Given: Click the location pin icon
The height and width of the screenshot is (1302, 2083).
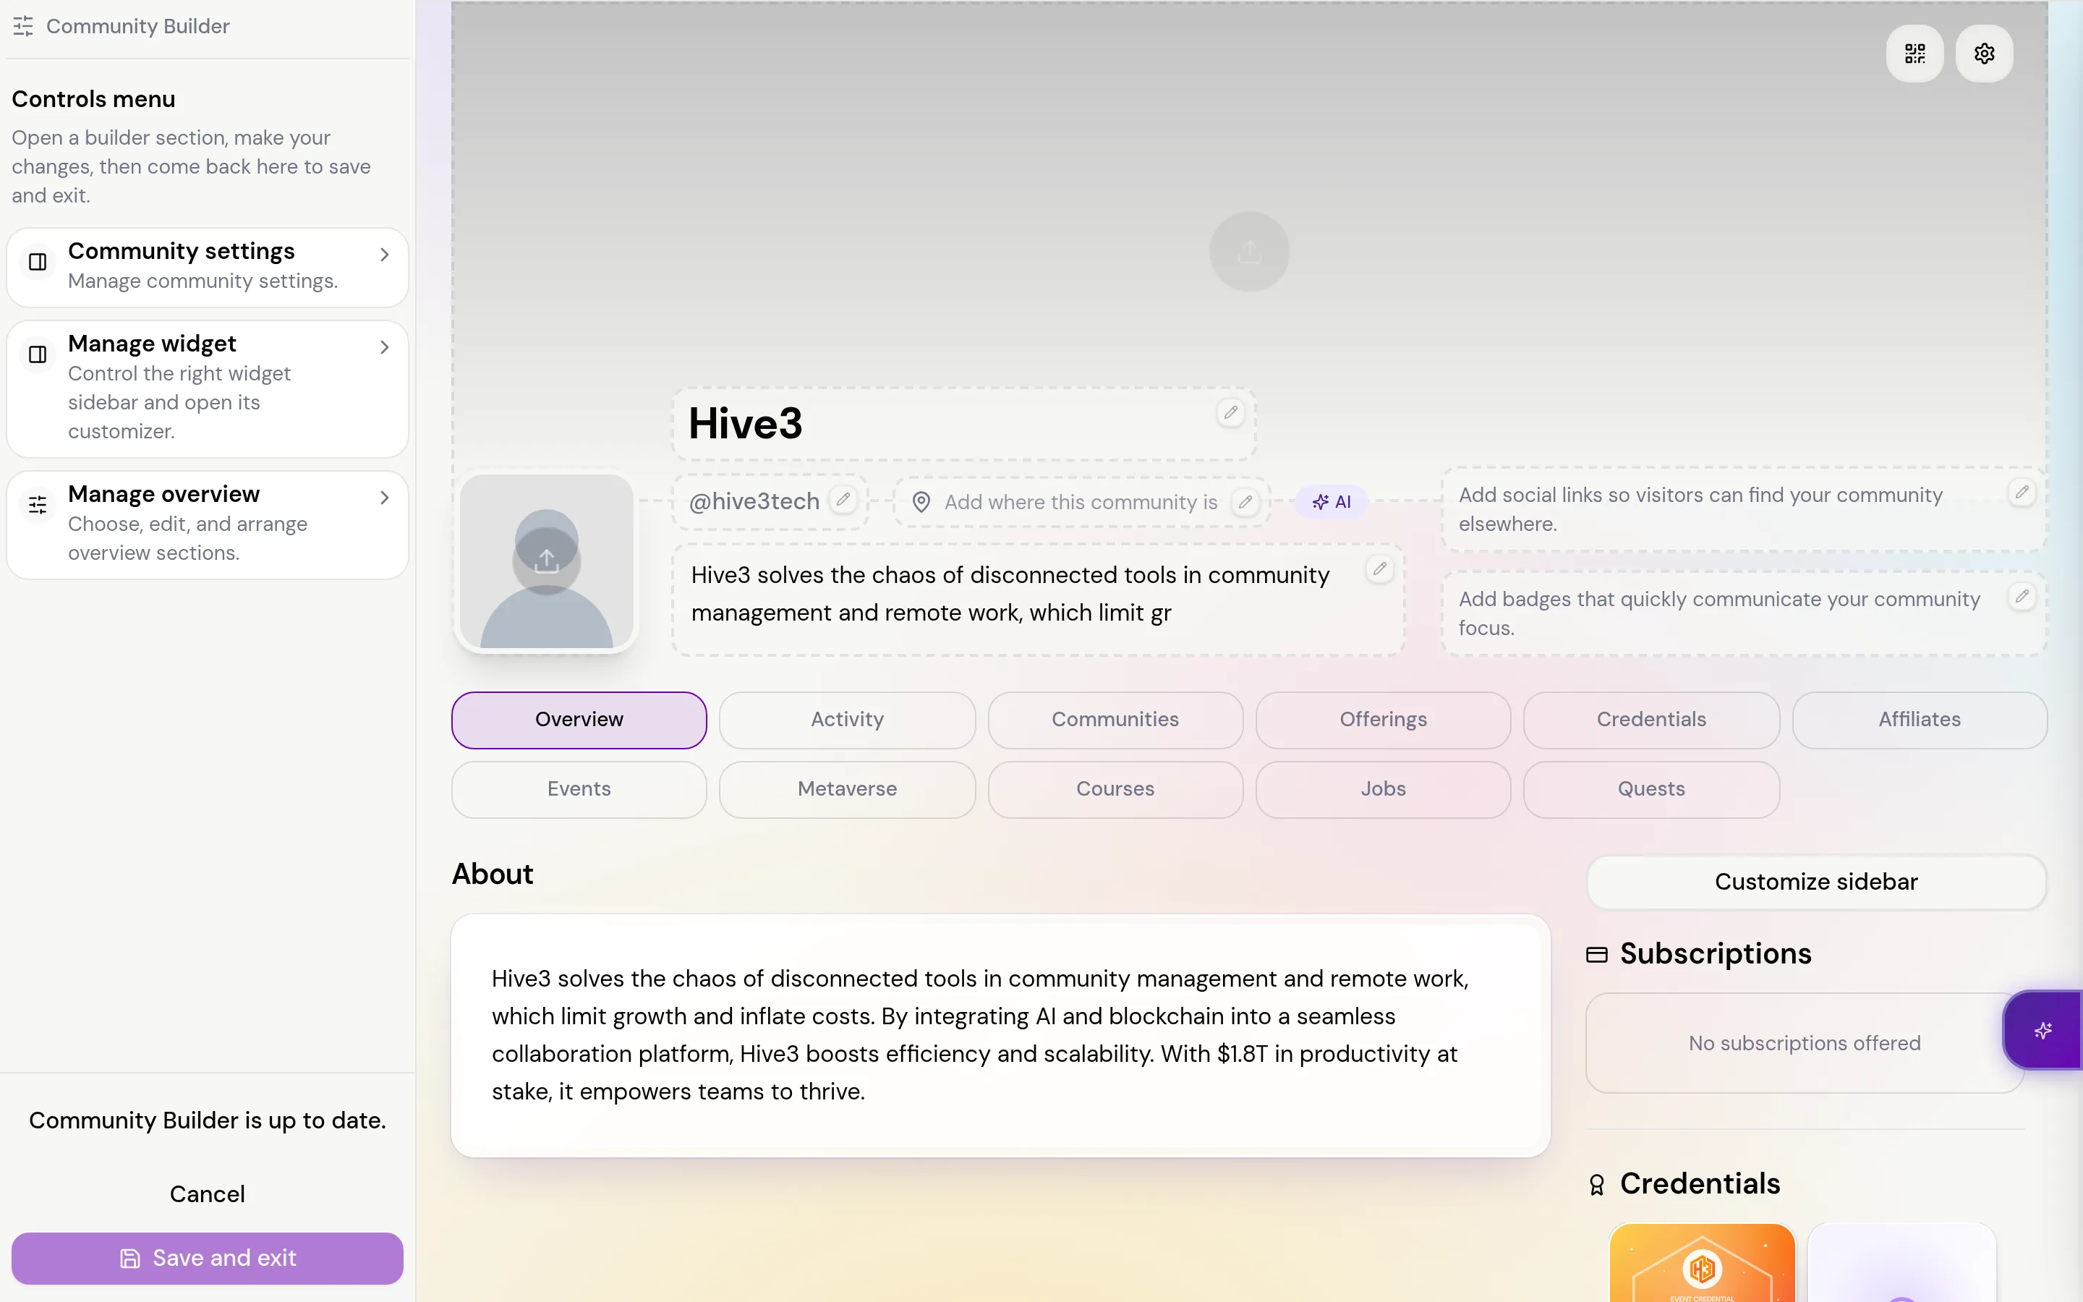Looking at the screenshot, I should [x=921, y=502].
